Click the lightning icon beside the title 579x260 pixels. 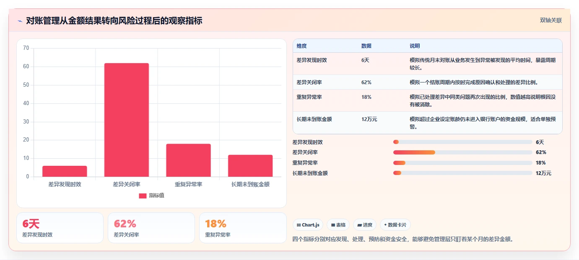pyautogui.click(x=20, y=21)
